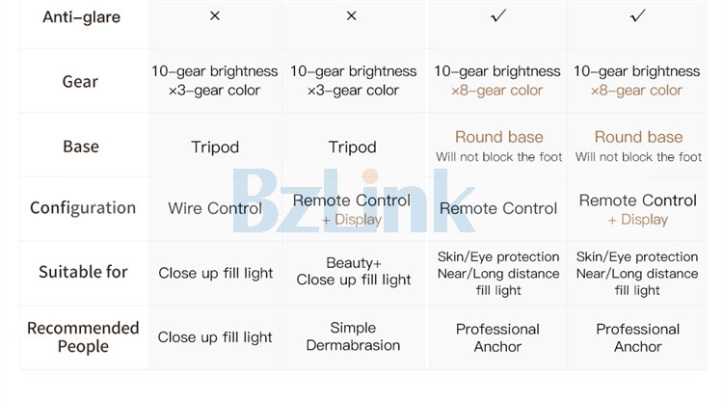Click the Suitable for row label
The image size is (723, 401).
83,272
